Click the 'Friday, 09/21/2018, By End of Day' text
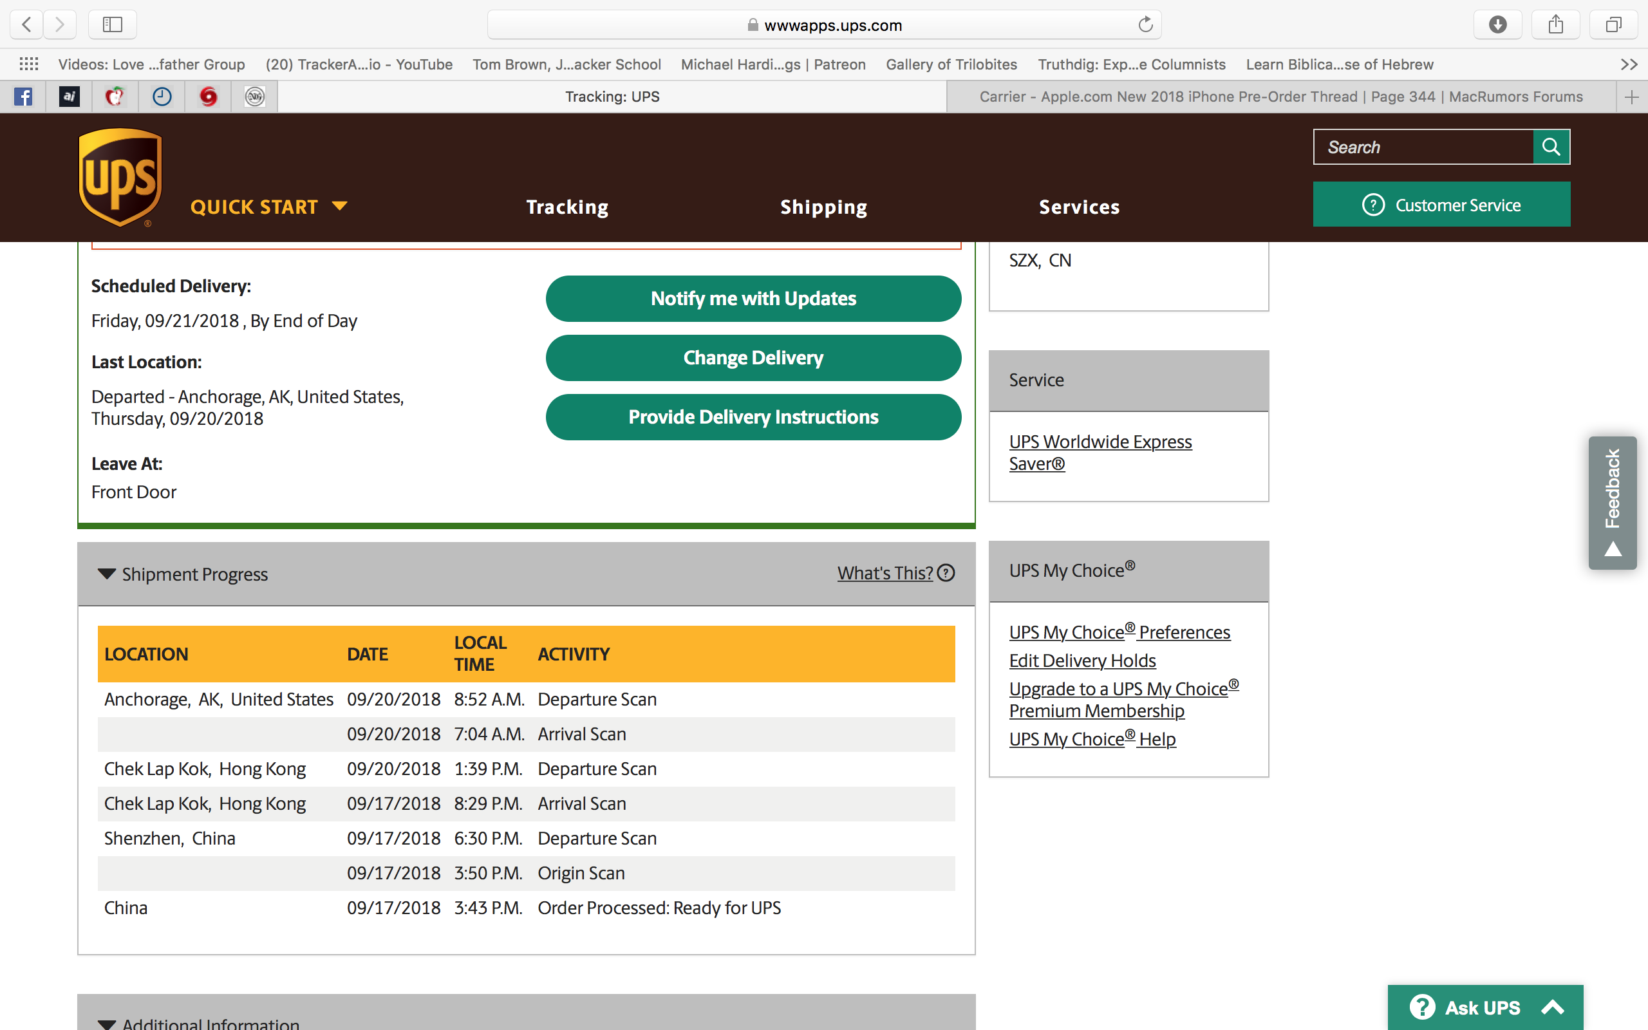 (224, 320)
